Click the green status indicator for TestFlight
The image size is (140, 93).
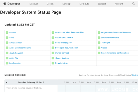(99, 43)
